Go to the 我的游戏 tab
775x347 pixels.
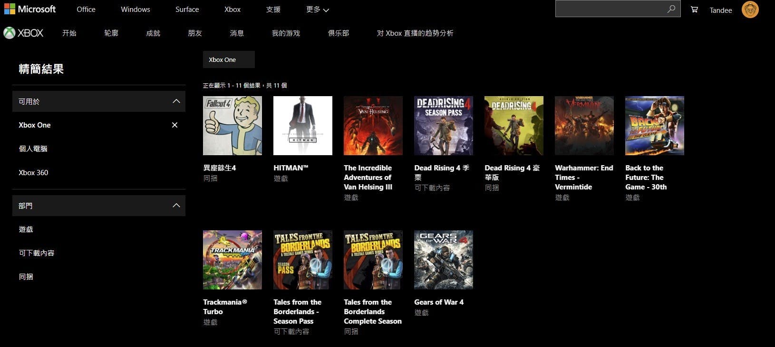[x=286, y=33]
